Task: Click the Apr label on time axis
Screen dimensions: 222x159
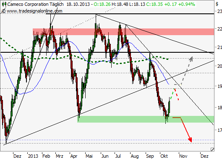Action: [74, 156]
